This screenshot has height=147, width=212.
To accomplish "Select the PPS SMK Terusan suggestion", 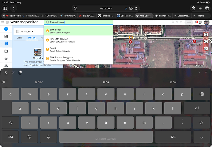I will [79, 40].
